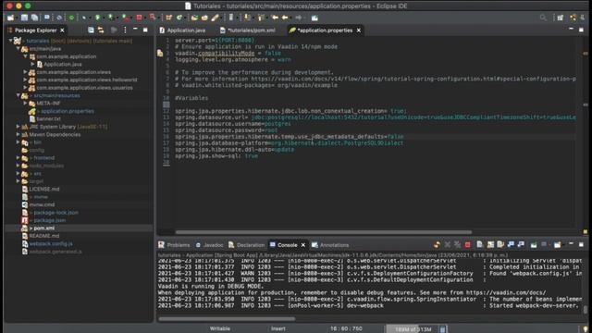Click the New wizard toolbar icon
The height and width of the screenshot is (333, 592).
(10, 18)
